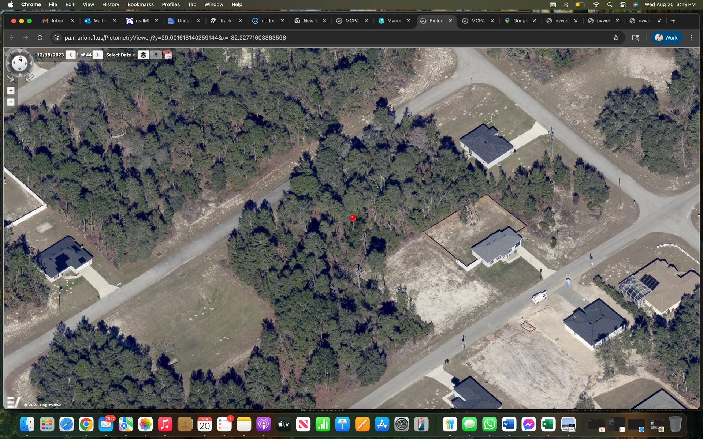This screenshot has width=703, height=439.
Task: Advance to next image with right arrow
Action: point(97,55)
